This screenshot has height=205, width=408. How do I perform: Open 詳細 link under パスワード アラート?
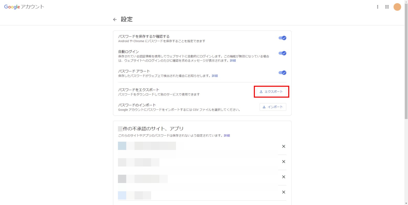215,76
